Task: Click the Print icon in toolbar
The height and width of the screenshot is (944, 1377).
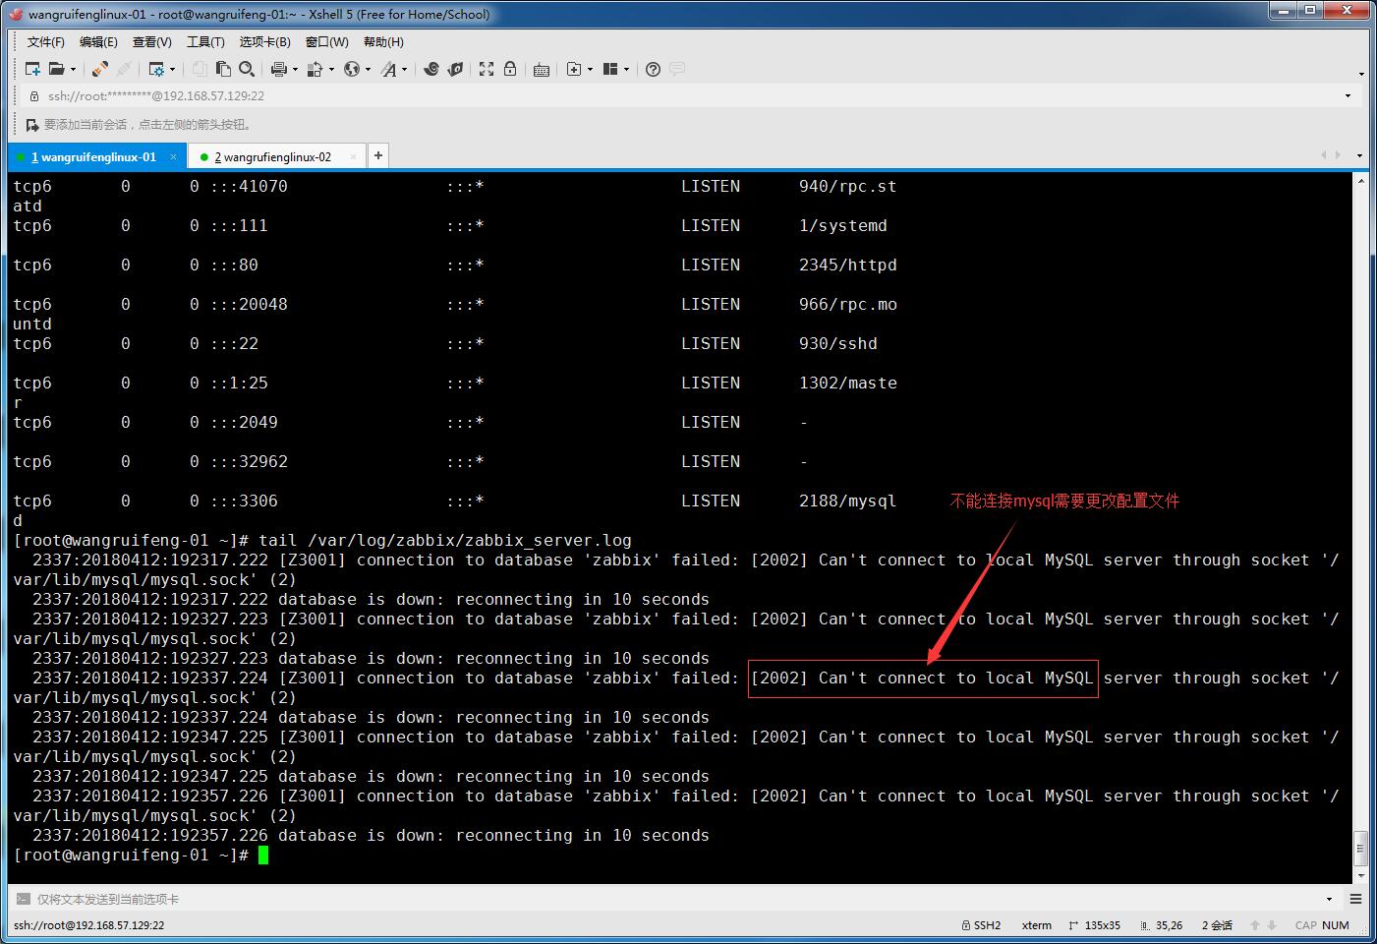Action: [279, 69]
